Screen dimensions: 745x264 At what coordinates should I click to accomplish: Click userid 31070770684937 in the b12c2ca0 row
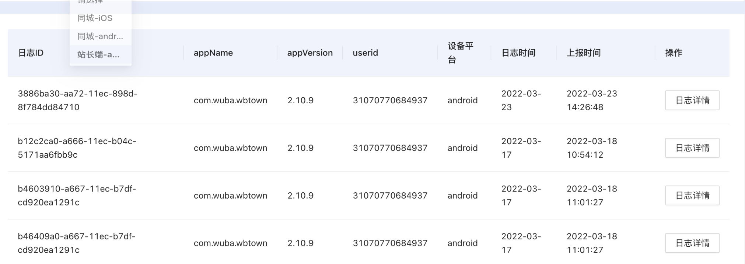[390, 148]
